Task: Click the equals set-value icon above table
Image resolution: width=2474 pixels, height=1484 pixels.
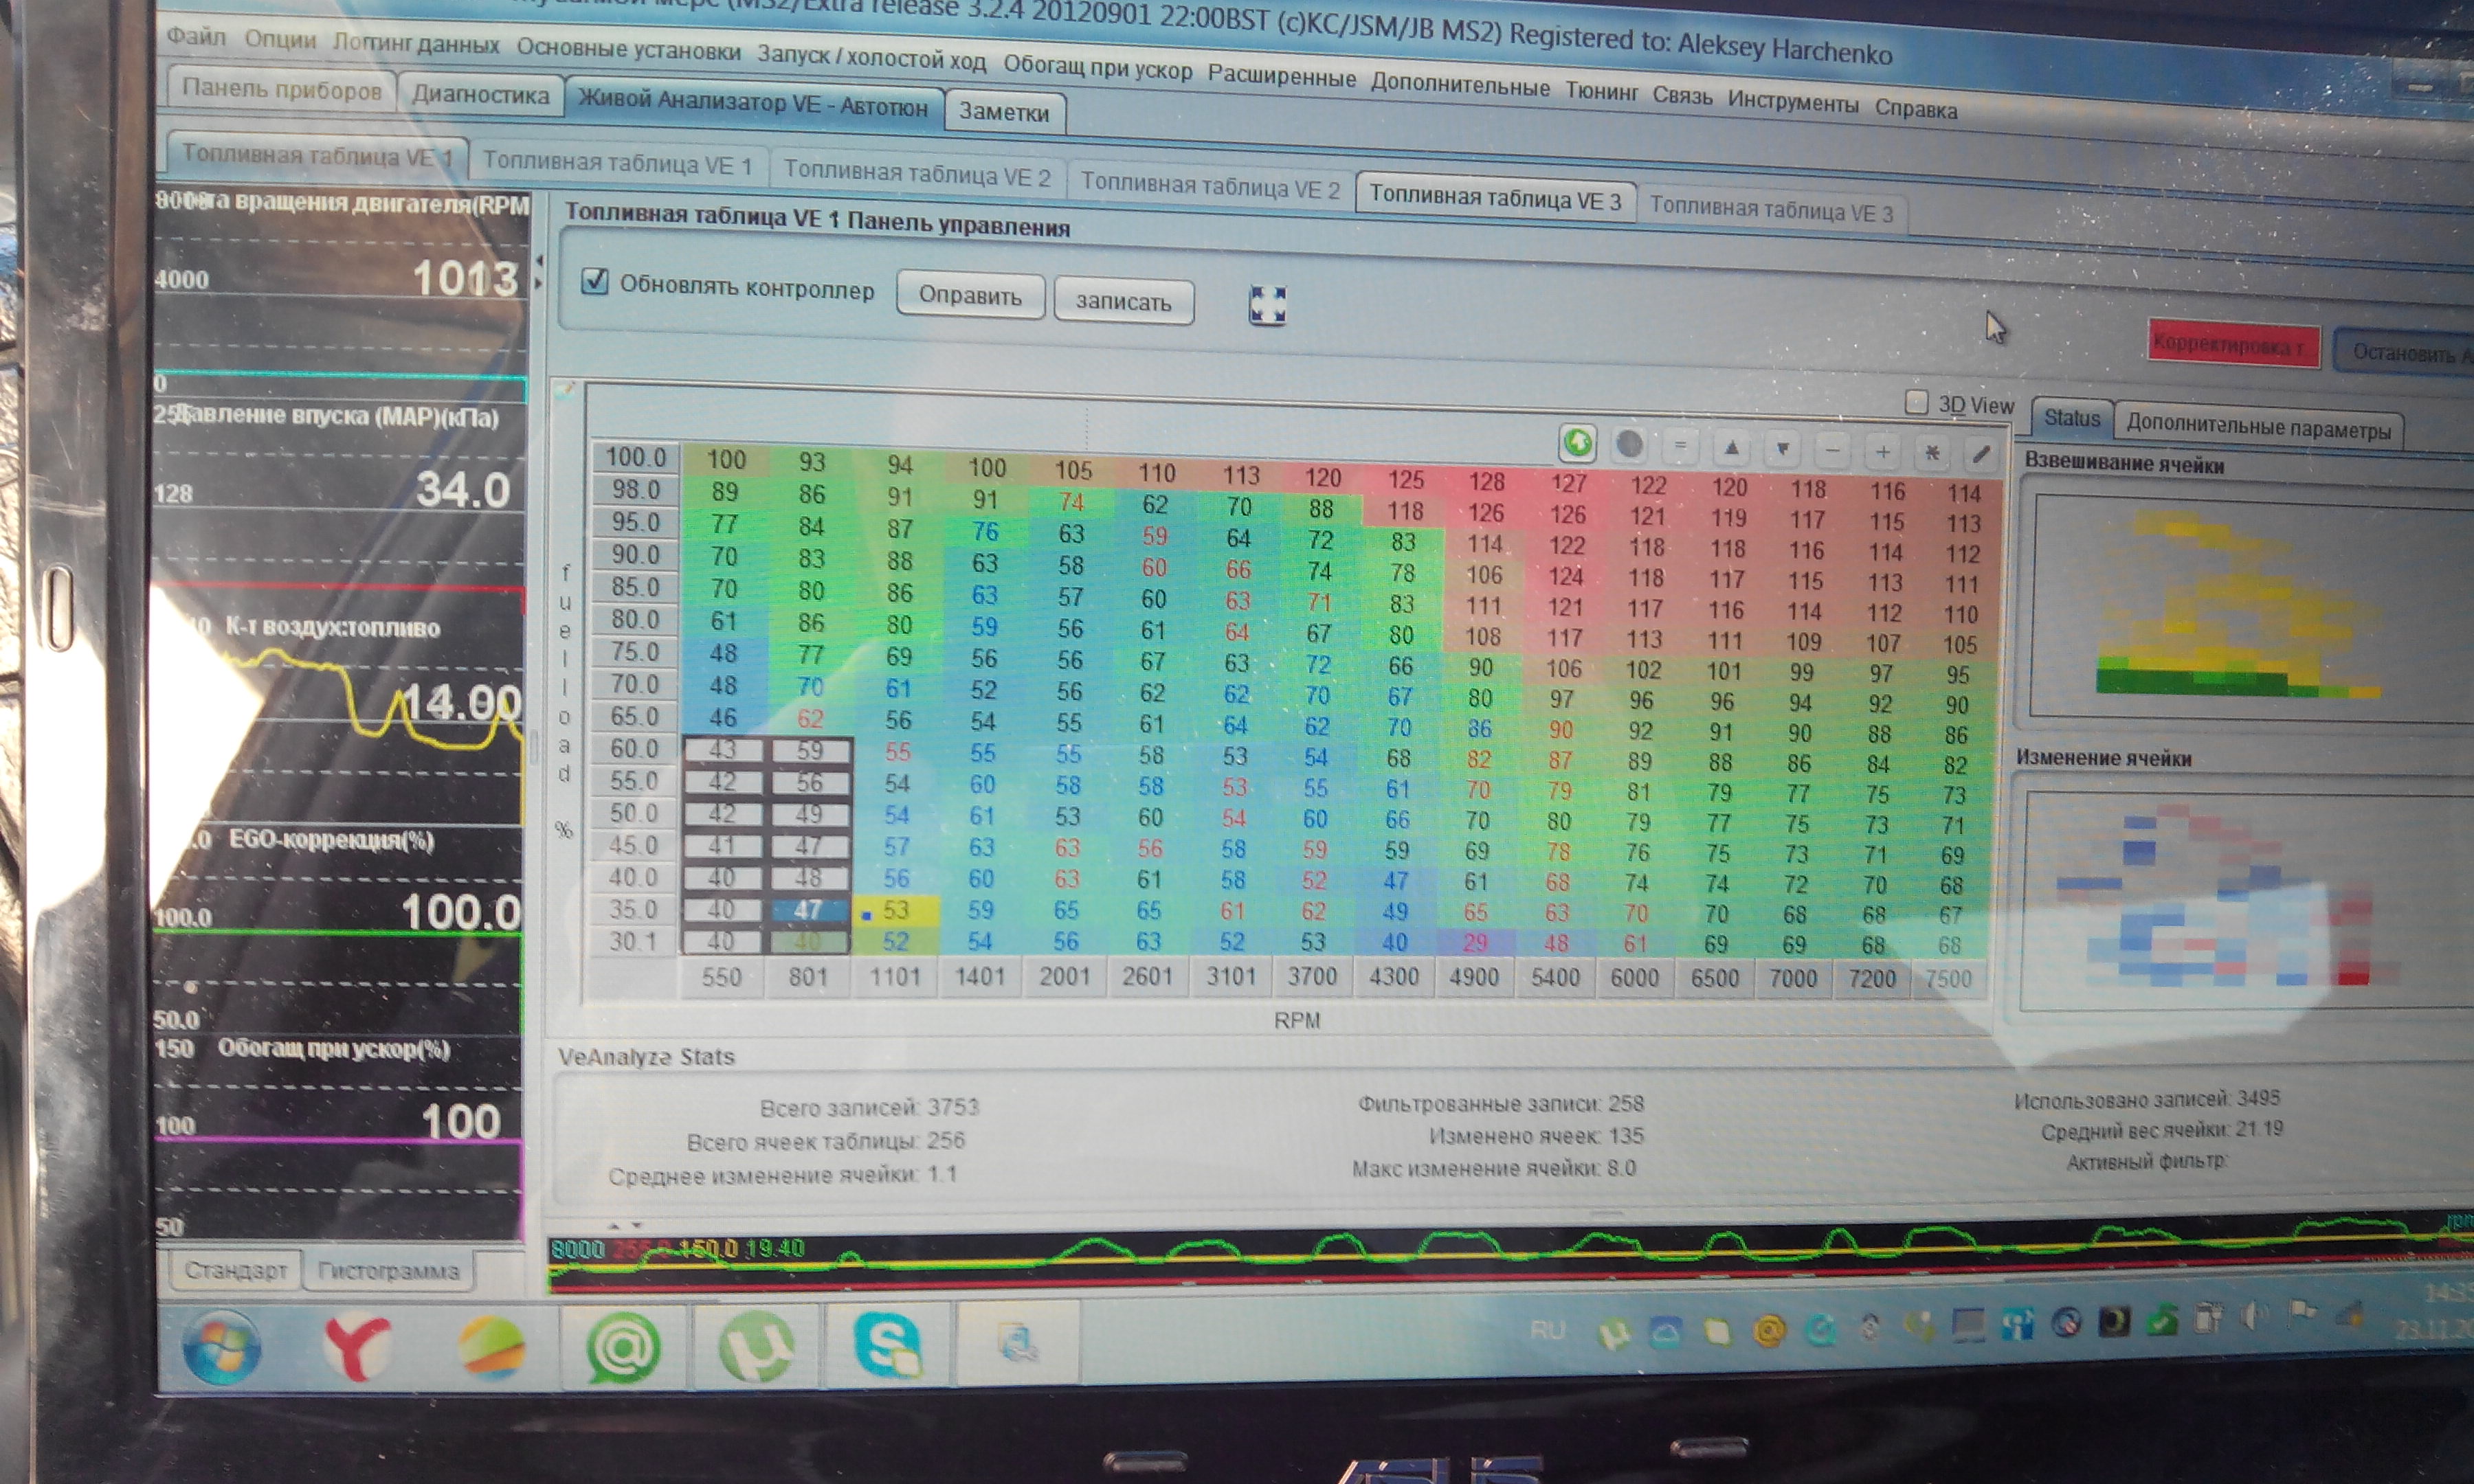Action: click(1680, 446)
